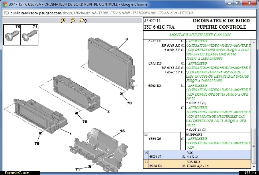This screenshot has width=259, height=175.
Task: Click callout 70 under display part 3
Action: (129, 103)
